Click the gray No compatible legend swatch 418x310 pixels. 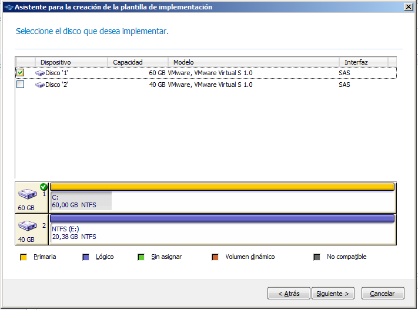[x=317, y=257]
